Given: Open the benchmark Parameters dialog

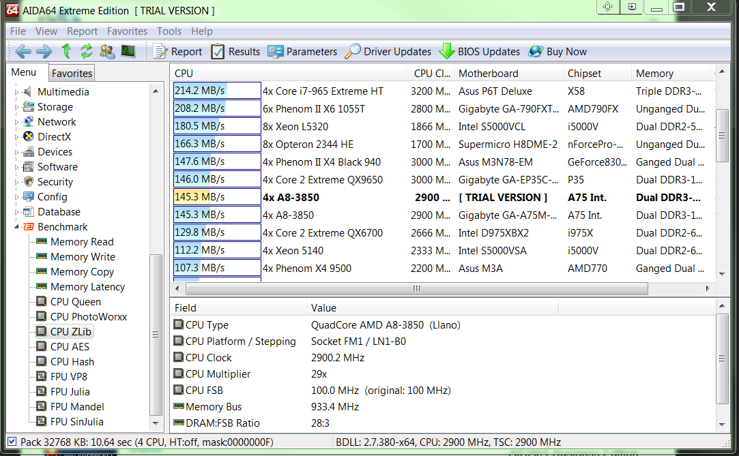Looking at the screenshot, I should [302, 51].
